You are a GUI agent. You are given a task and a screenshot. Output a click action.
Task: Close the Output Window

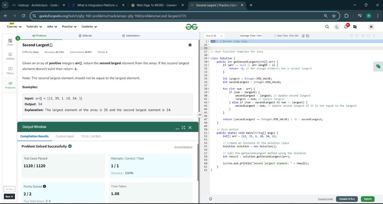[190, 127]
